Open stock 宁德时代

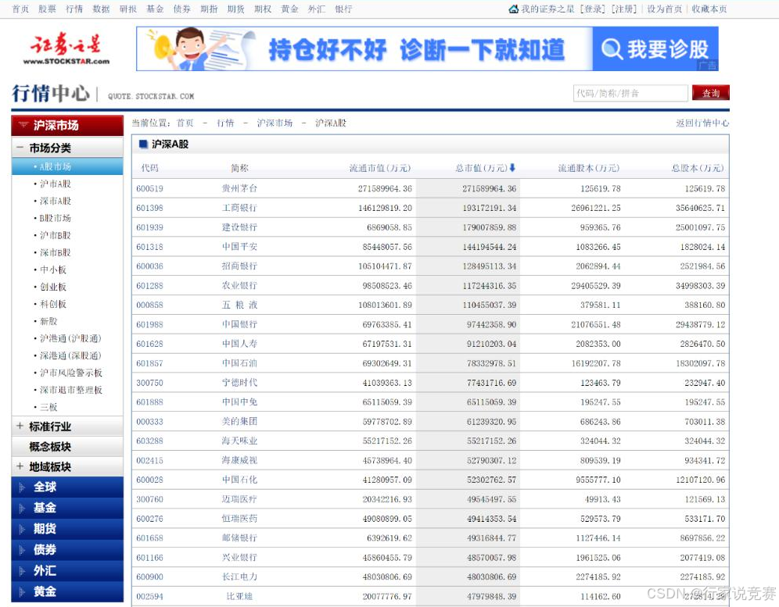click(x=239, y=383)
